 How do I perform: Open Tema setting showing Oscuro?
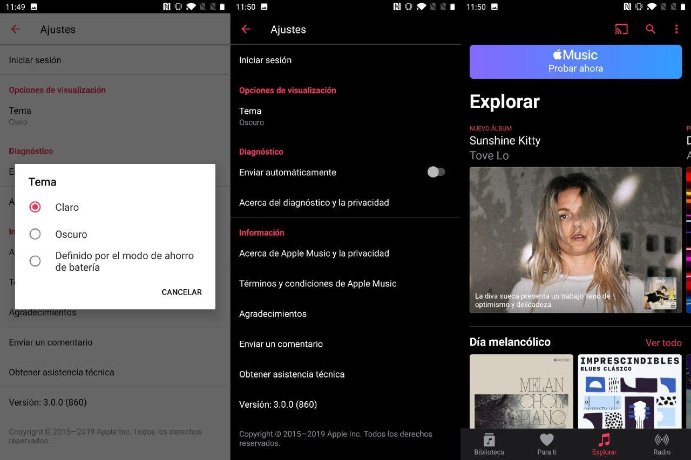click(252, 116)
